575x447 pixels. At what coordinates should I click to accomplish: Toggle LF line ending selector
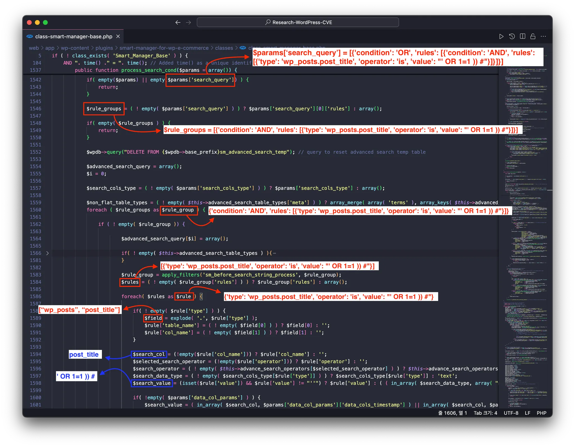[x=527, y=413]
